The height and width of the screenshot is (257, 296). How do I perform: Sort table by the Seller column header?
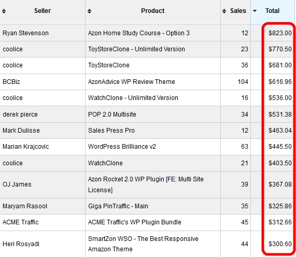point(43,11)
